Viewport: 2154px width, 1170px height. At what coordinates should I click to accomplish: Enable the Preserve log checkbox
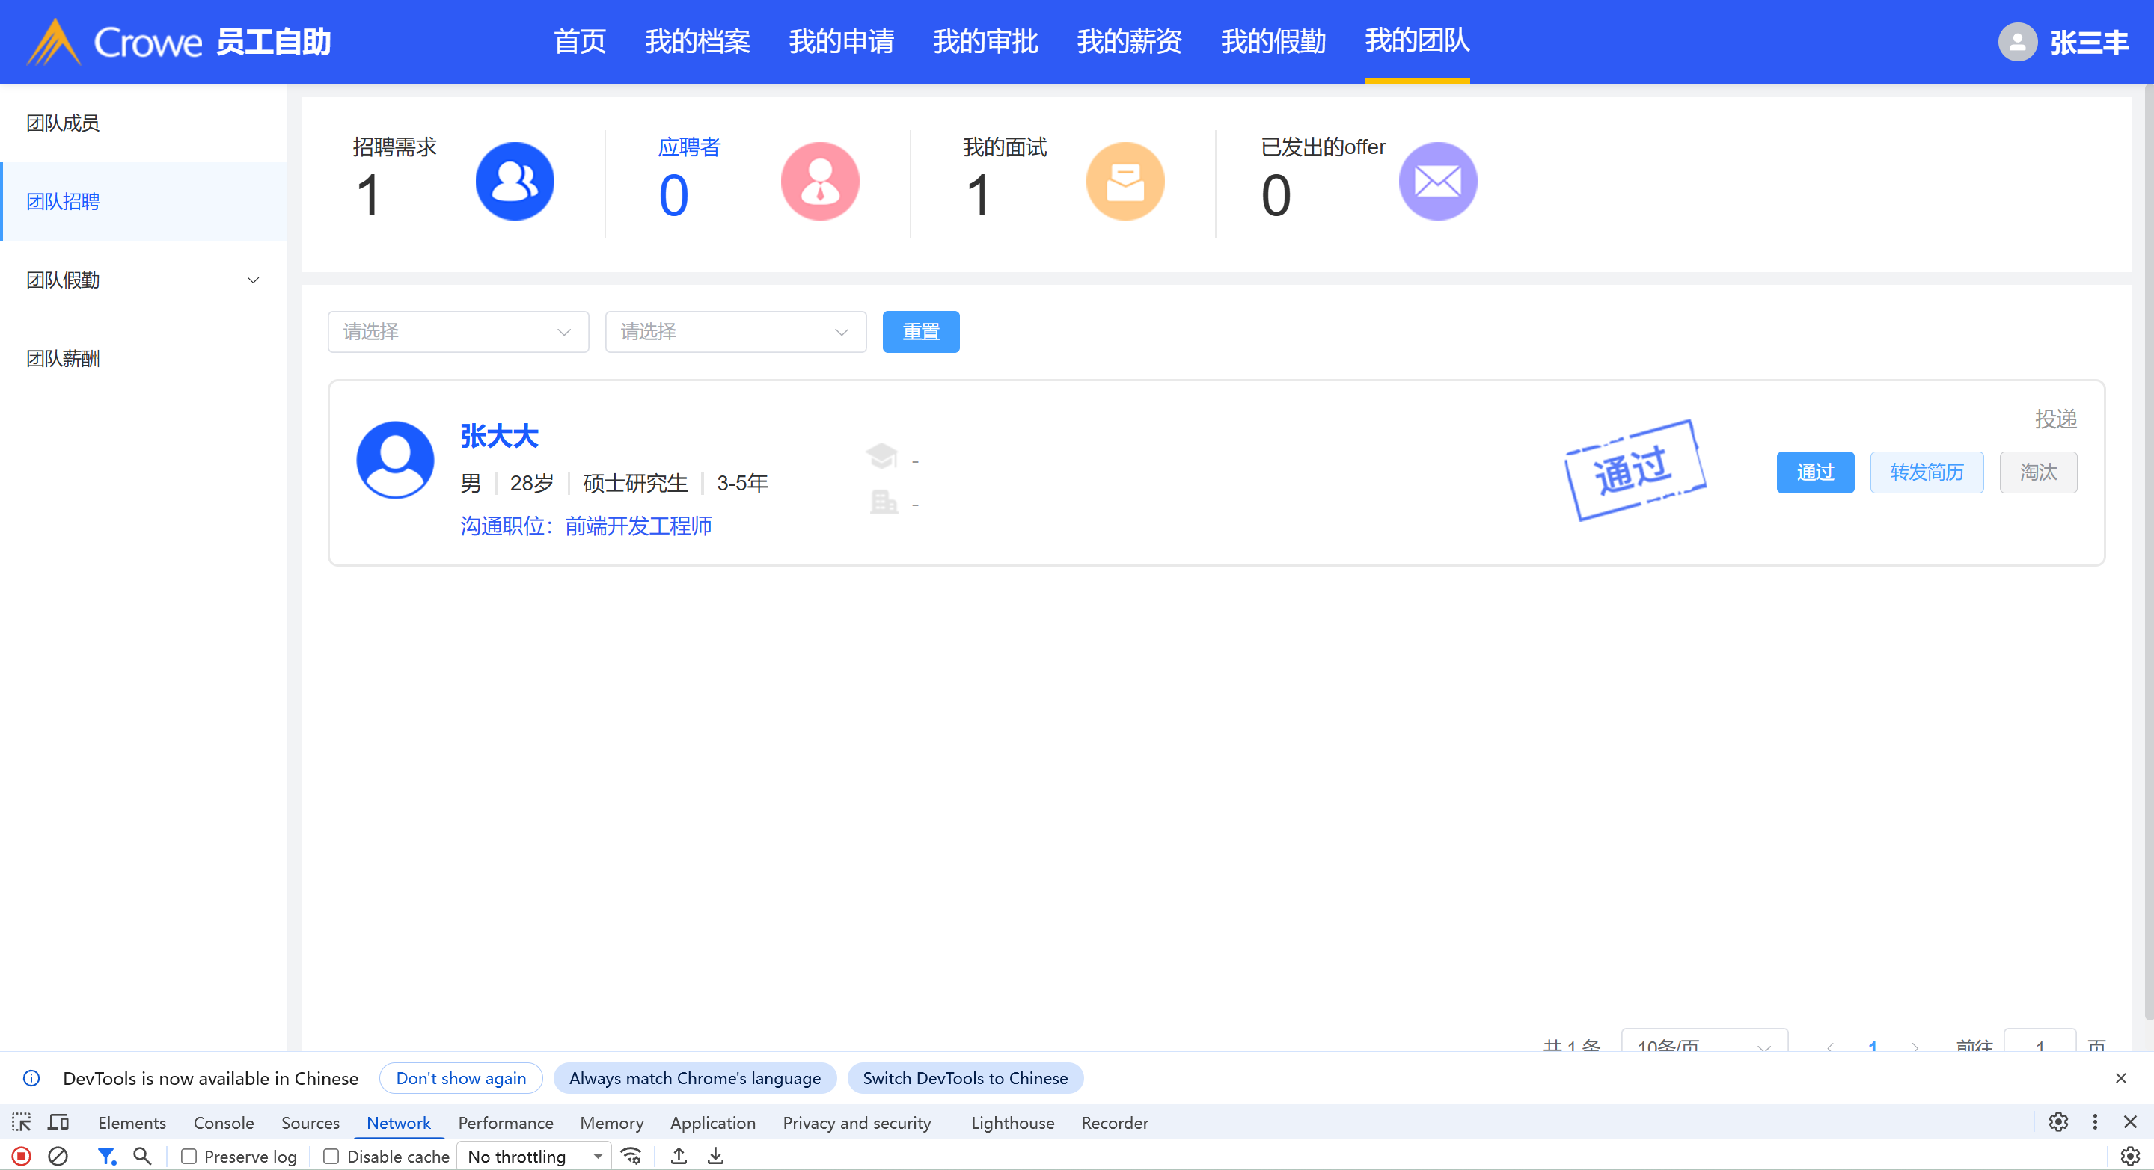pos(189,1157)
